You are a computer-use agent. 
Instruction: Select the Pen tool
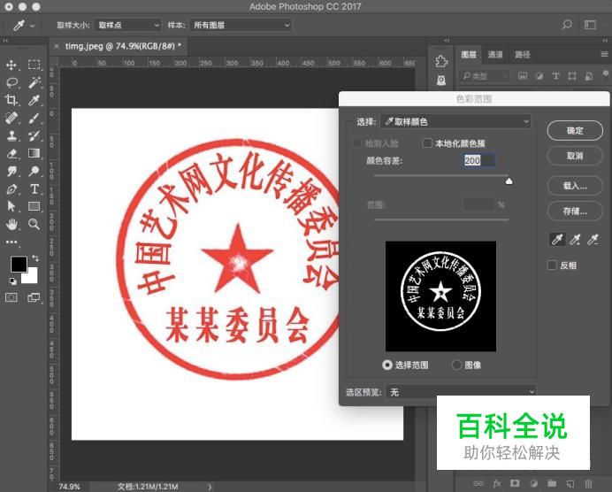pyautogui.click(x=11, y=189)
